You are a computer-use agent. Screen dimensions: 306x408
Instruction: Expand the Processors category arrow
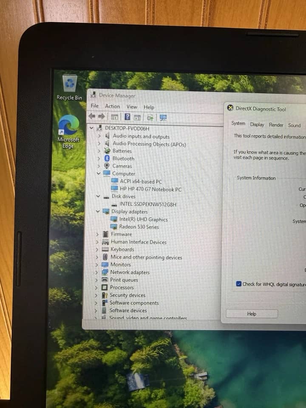point(96,288)
